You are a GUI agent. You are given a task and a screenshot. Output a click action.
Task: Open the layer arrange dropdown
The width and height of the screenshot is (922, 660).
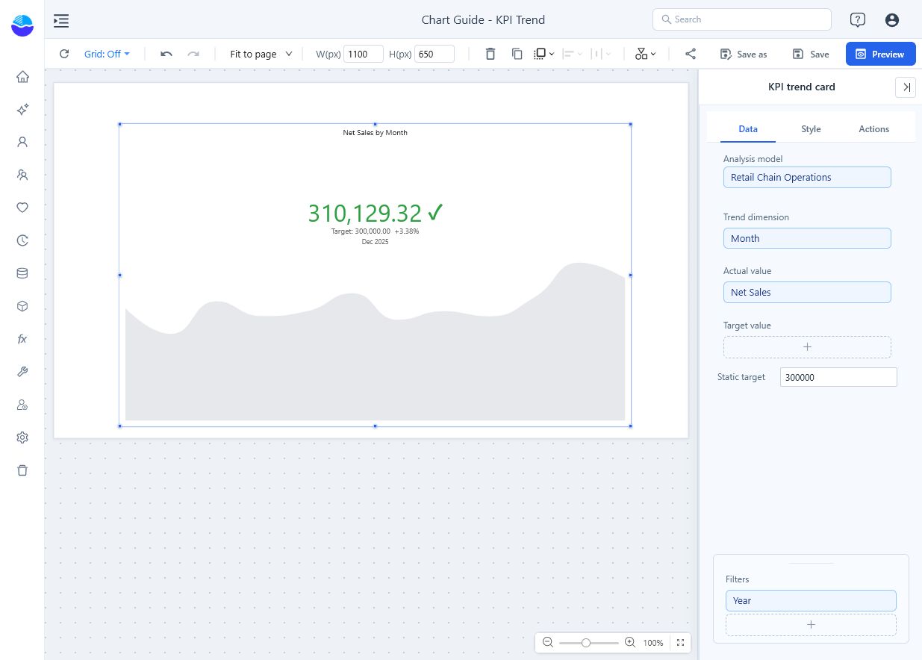(x=544, y=54)
